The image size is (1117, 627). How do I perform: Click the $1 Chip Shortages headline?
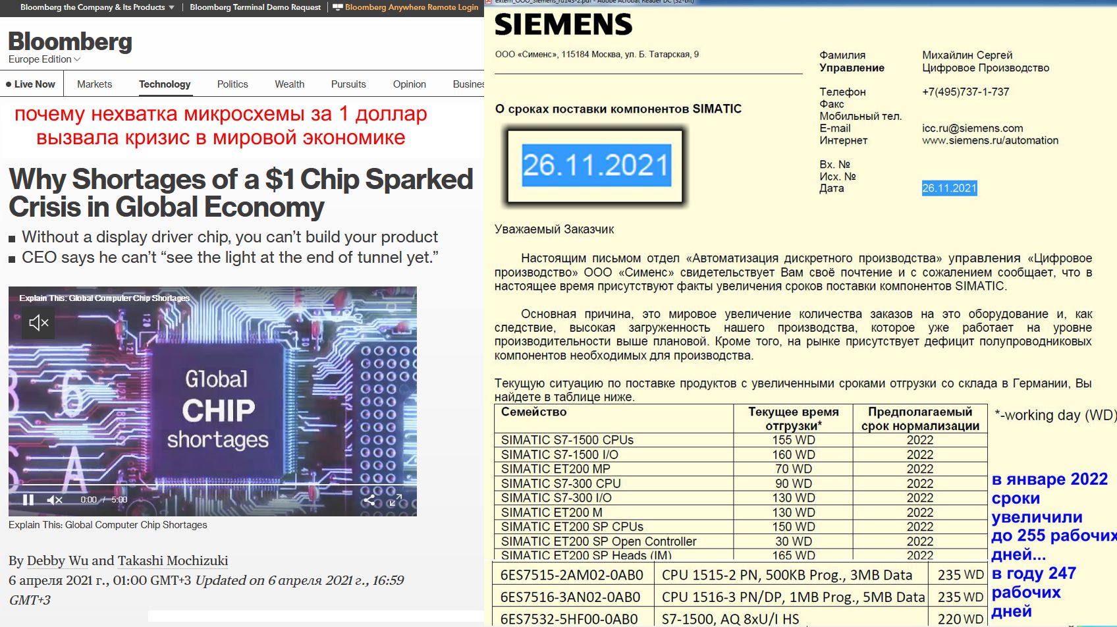click(x=241, y=193)
